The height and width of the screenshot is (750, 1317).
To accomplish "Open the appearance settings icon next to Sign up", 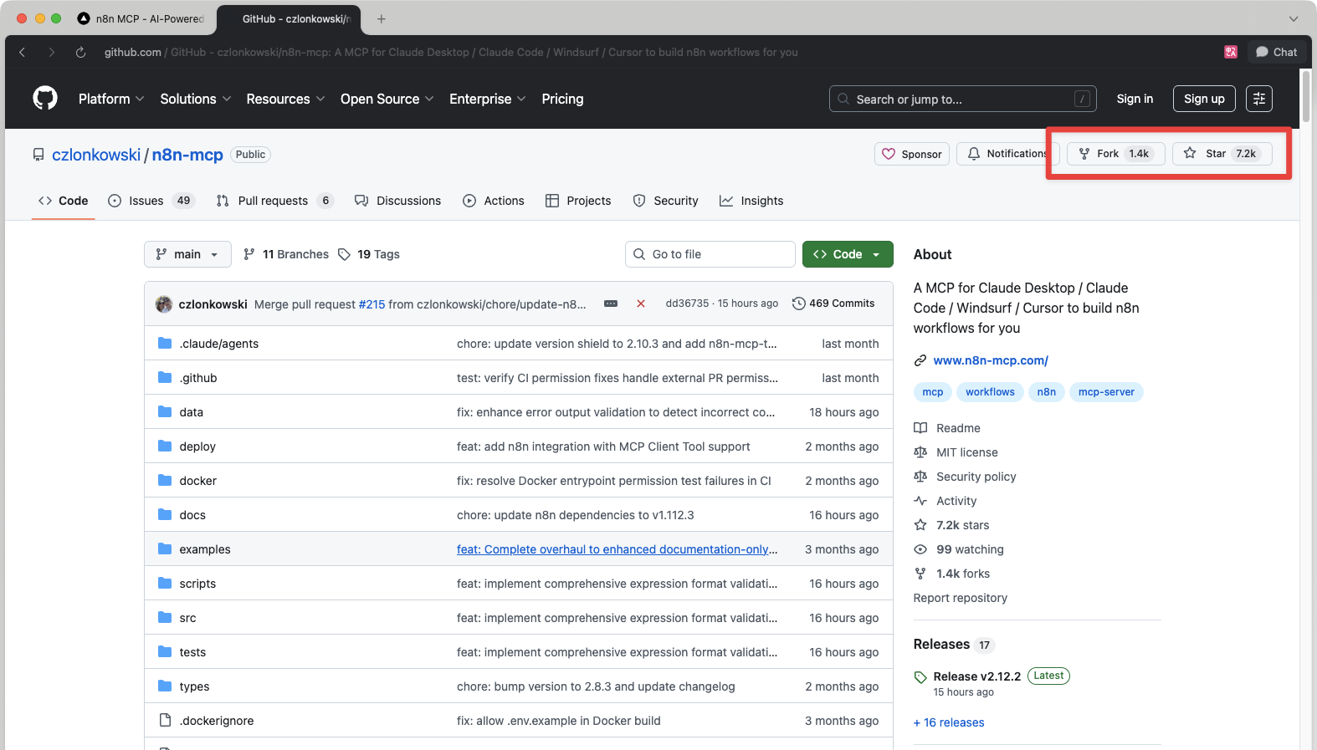I will 1259,99.
